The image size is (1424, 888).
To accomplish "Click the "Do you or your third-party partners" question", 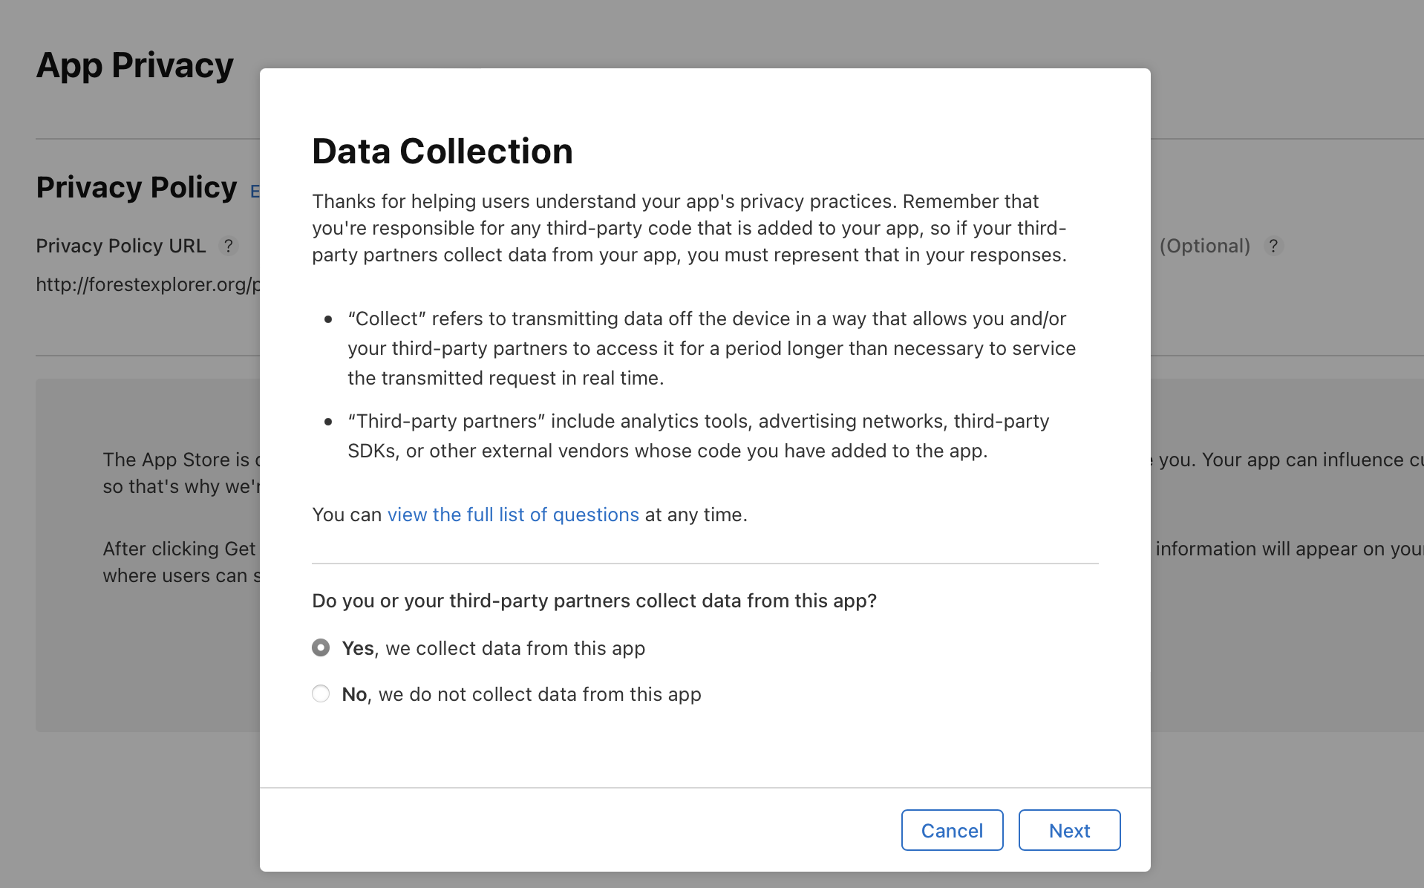I will (x=594, y=601).
